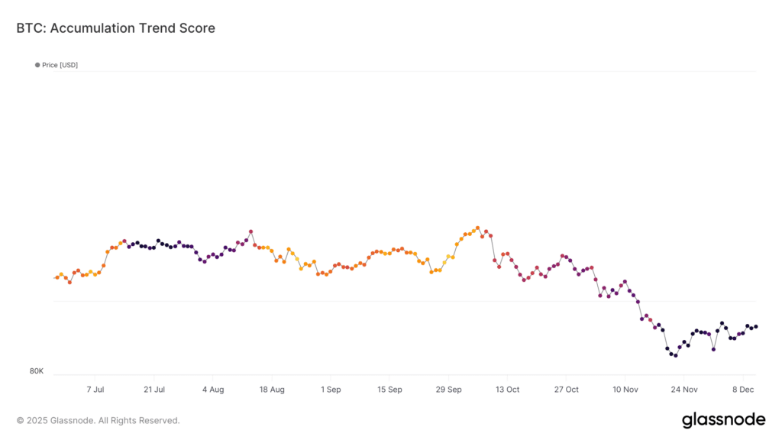This screenshot has height=440, width=782.
Task: Click the 29 Sep date label
Action: [448, 390]
